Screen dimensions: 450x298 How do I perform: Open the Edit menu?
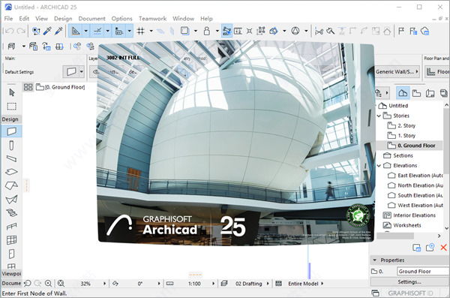click(x=24, y=19)
